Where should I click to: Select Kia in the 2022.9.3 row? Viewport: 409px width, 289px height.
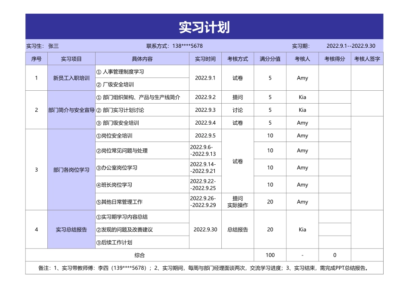(302, 110)
